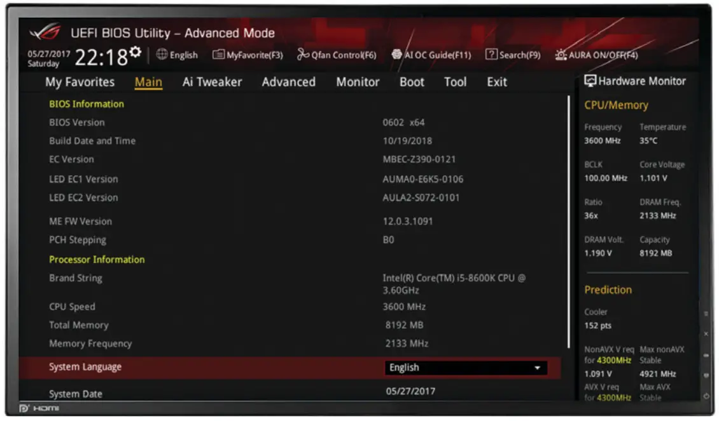Launch the AI OC Guide

coord(433,55)
